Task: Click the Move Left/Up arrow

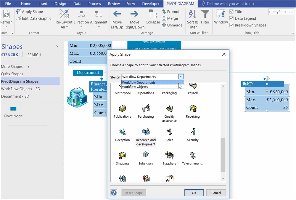Action: point(117,14)
